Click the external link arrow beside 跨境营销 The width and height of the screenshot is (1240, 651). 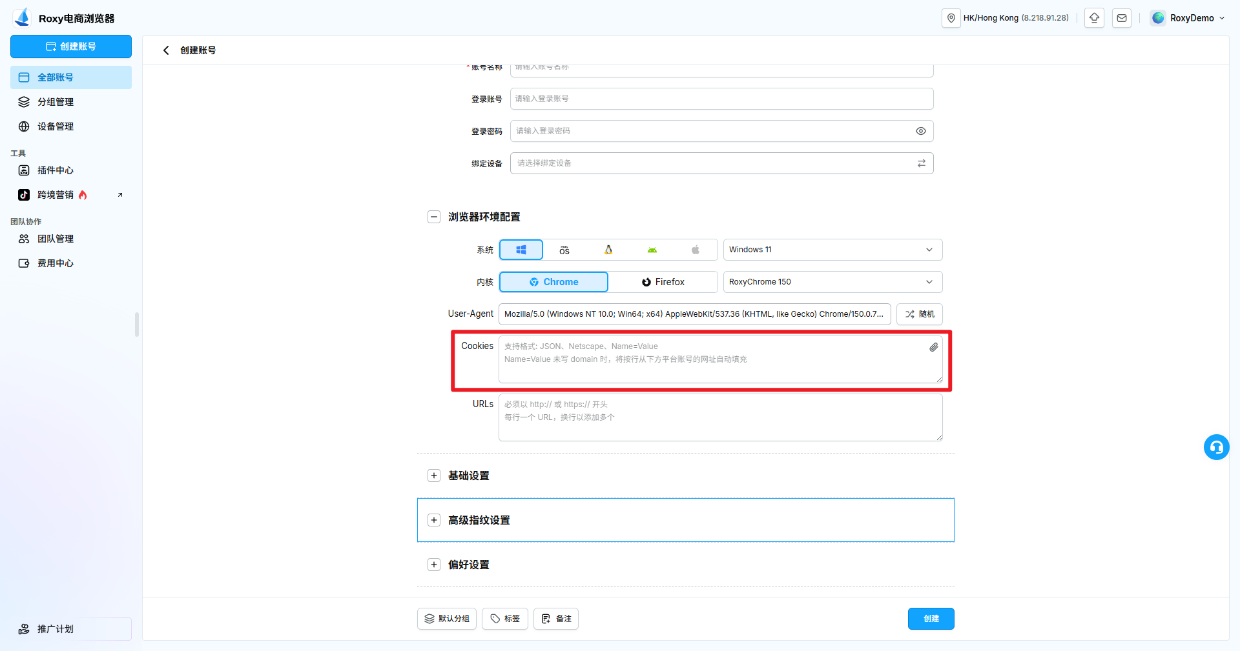click(120, 195)
